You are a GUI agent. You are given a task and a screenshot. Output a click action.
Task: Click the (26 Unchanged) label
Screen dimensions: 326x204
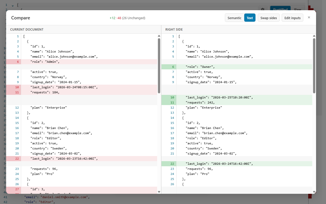tap(134, 18)
